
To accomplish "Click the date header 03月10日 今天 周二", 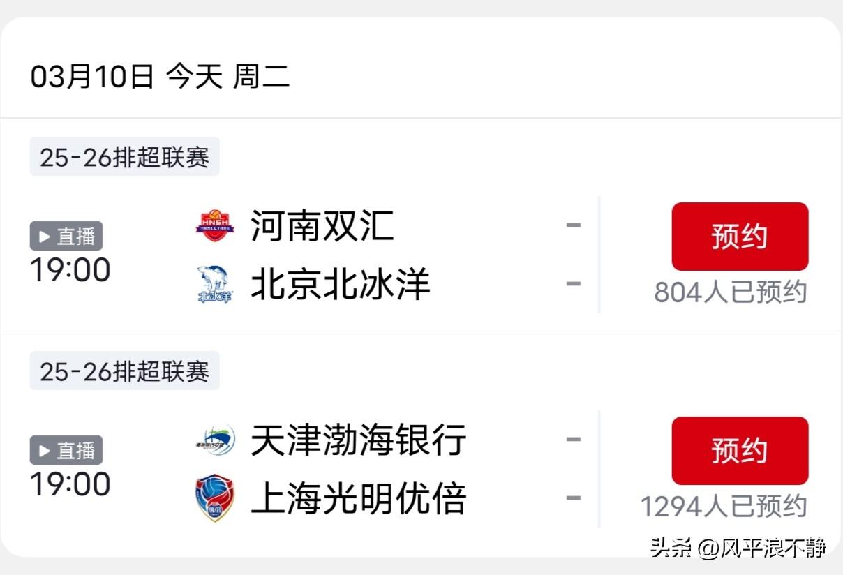I will [162, 77].
